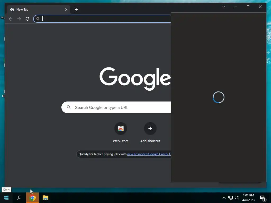Maximize the Chrome window

click(248, 7)
